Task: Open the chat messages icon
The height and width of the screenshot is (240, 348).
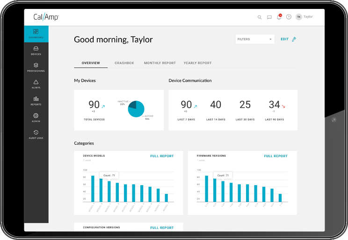Action: 269,17
